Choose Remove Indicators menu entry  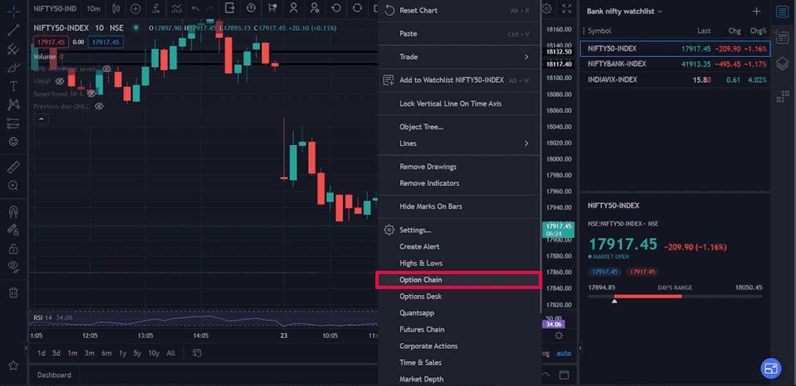[x=459, y=183]
